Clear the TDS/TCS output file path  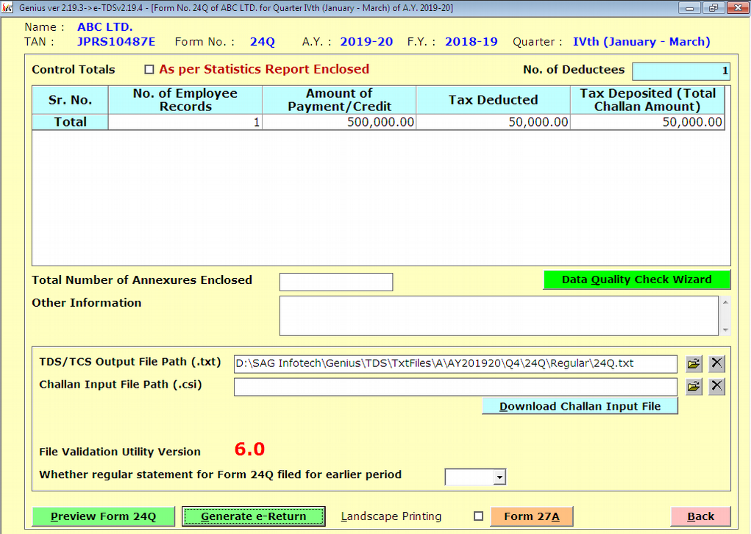[717, 363]
